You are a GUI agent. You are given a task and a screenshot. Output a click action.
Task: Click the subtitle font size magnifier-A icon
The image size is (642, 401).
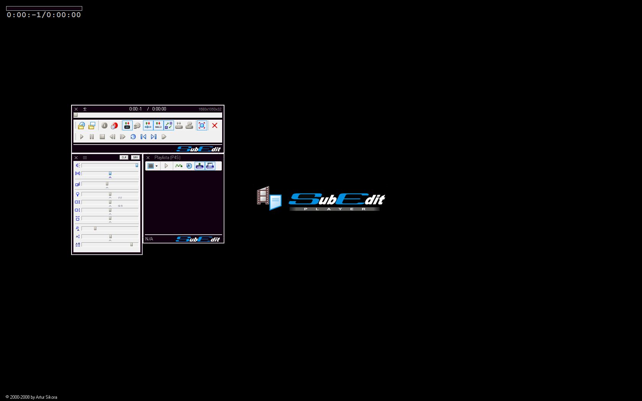click(78, 229)
